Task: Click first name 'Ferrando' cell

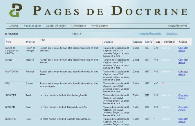Action: pyautogui.click(x=30, y=71)
